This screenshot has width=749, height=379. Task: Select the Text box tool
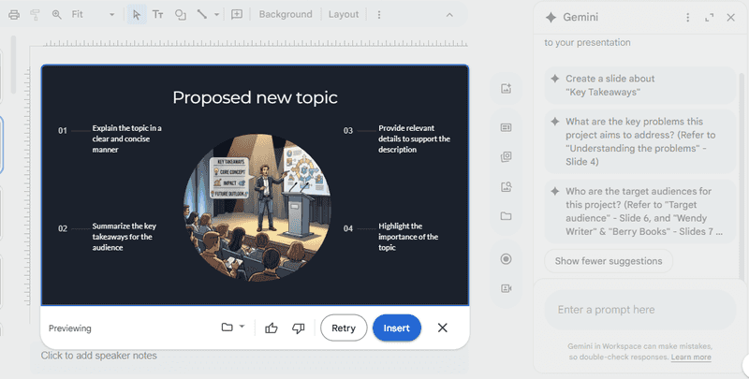(158, 15)
